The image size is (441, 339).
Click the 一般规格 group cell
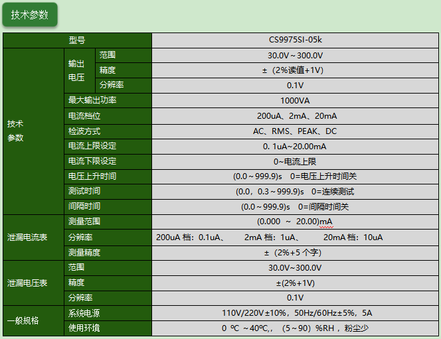(33, 320)
